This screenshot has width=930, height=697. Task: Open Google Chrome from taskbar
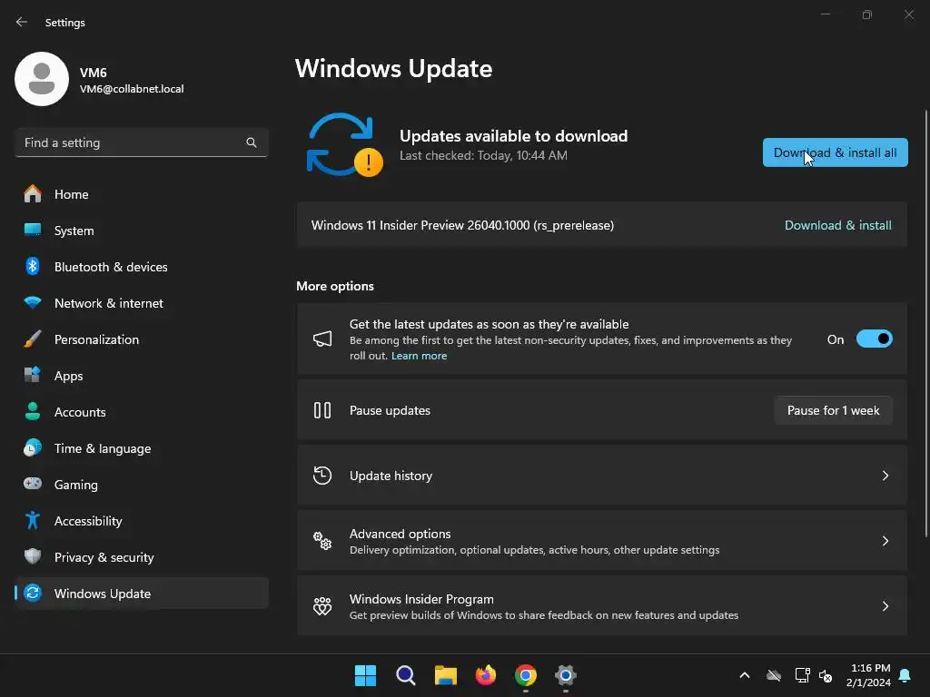pos(526,675)
